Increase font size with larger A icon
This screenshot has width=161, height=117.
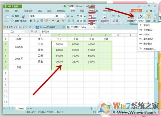tap(68, 16)
